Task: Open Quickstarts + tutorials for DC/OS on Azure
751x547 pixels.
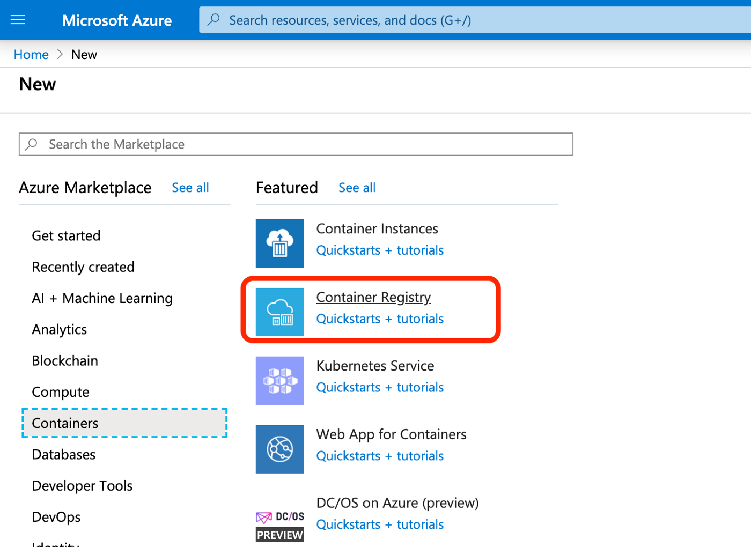Action: tap(380, 525)
